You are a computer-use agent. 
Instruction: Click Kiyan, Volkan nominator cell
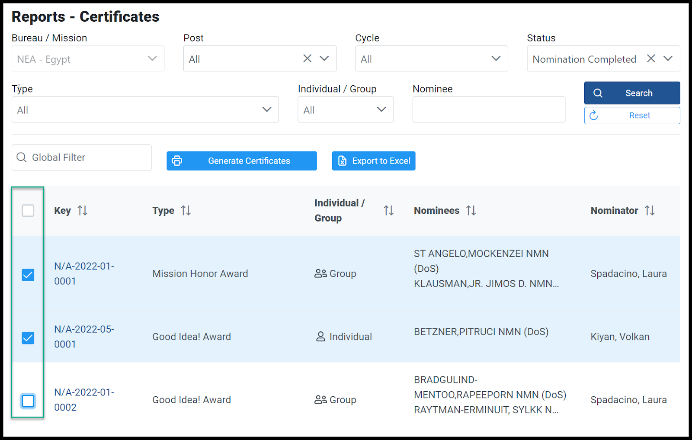click(x=620, y=337)
